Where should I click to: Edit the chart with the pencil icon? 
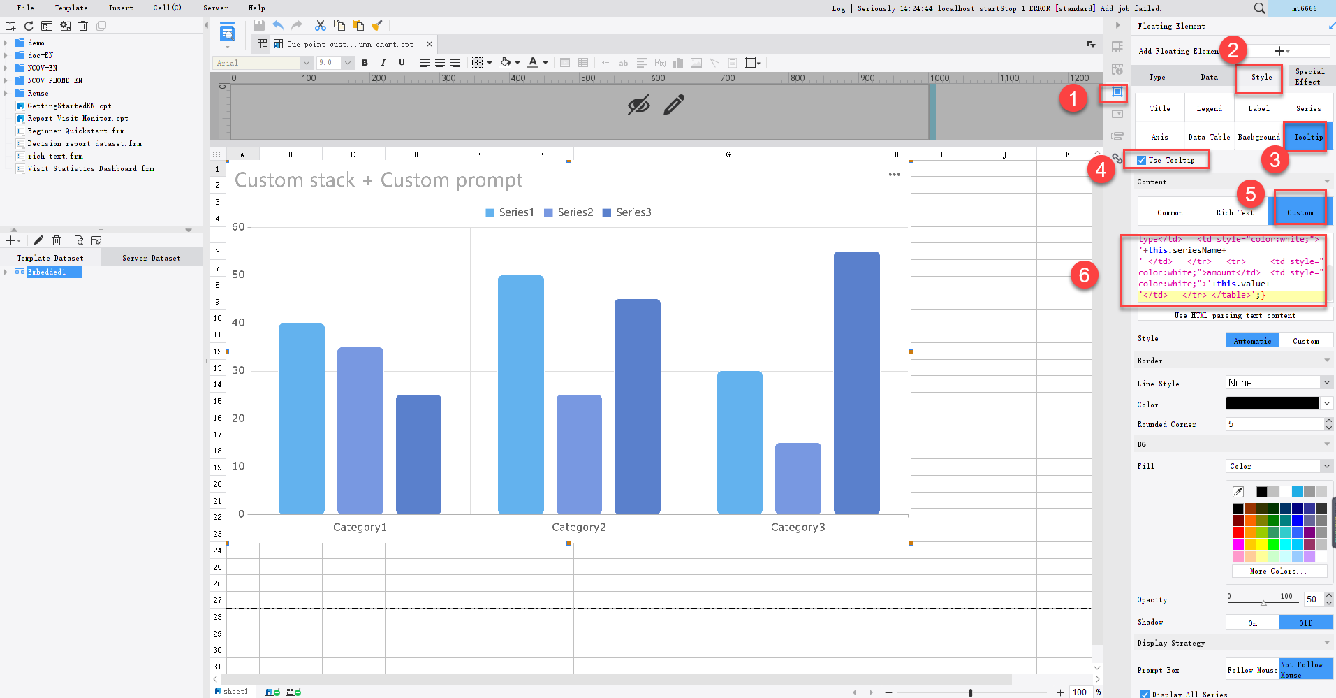coord(674,105)
